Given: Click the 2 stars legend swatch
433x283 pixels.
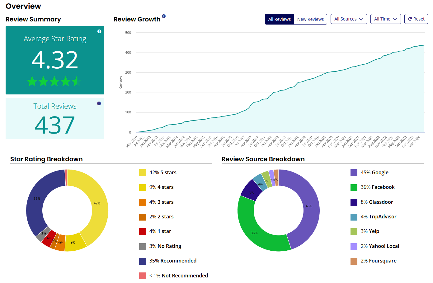Looking at the screenshot, I should (x=143, y=217).
